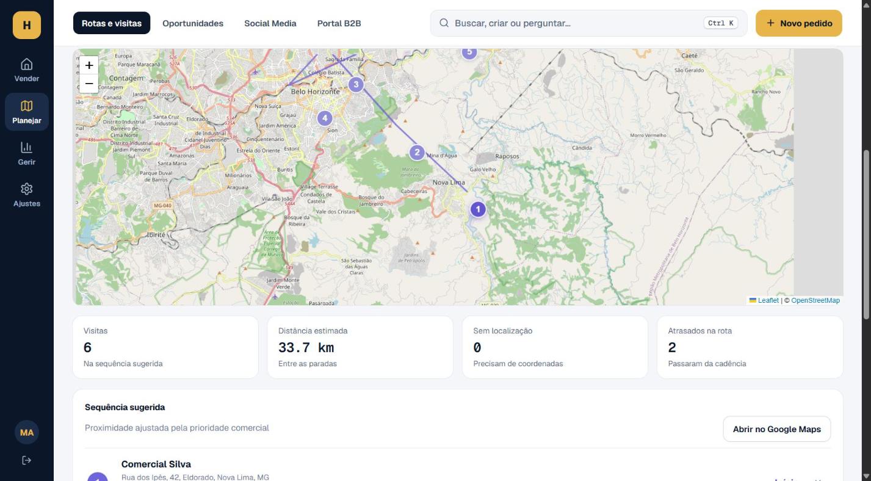Select map stop marker 2
The image size is (871, 481).
[417, 152]
